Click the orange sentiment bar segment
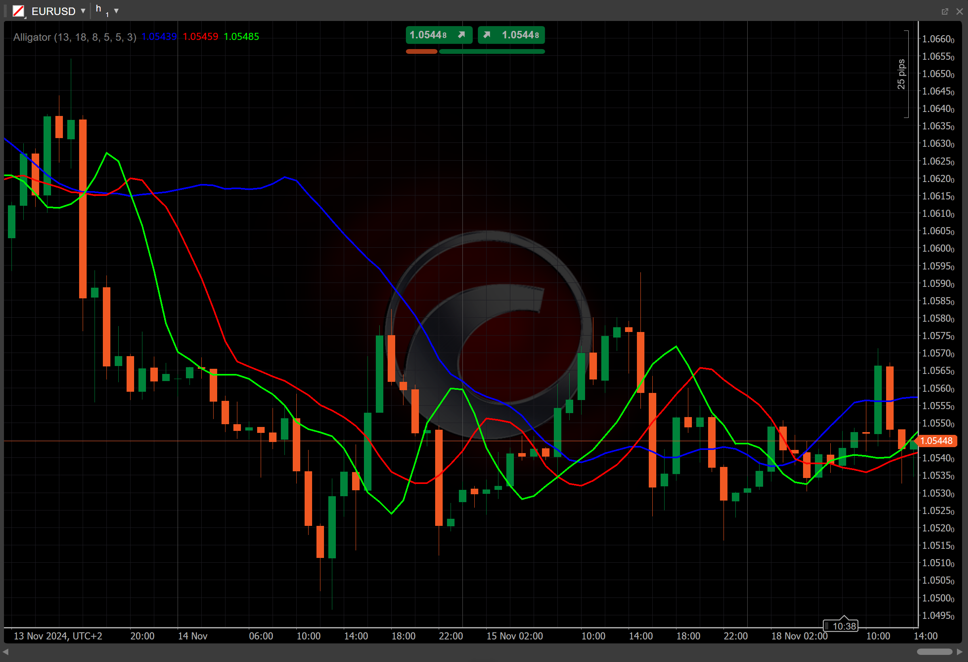 pyautogui.click(x=421, y=52)
